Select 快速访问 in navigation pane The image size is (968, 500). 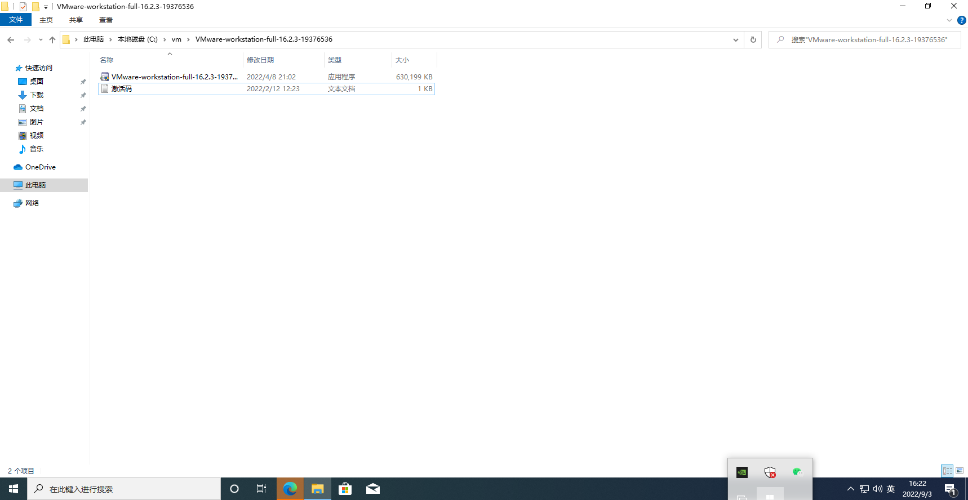[38, 68]
